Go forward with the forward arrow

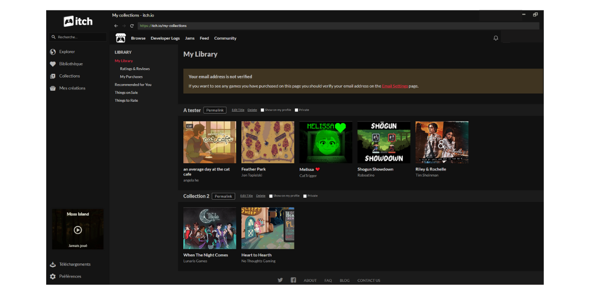124,26
